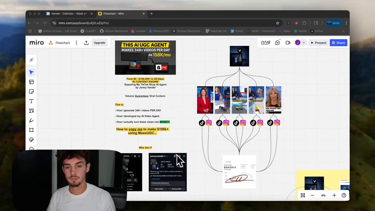Image resolution: width=375 pixels, height=211 pixels.
Task: Open timer and activities tools
Action: (265, 43)
